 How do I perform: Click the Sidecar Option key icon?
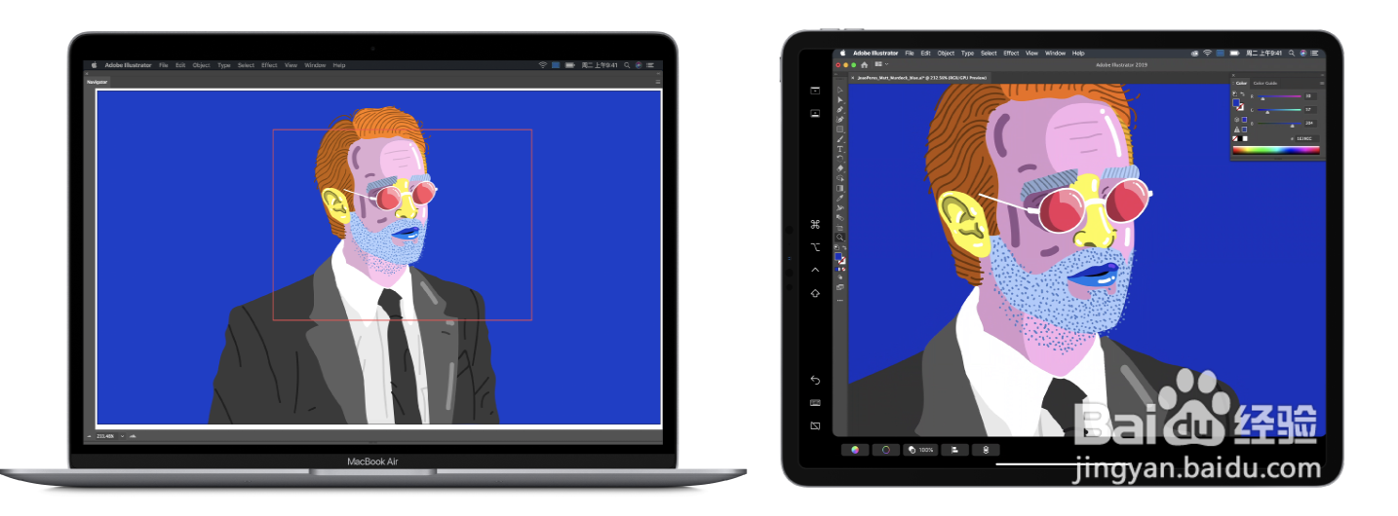(815, 247)
